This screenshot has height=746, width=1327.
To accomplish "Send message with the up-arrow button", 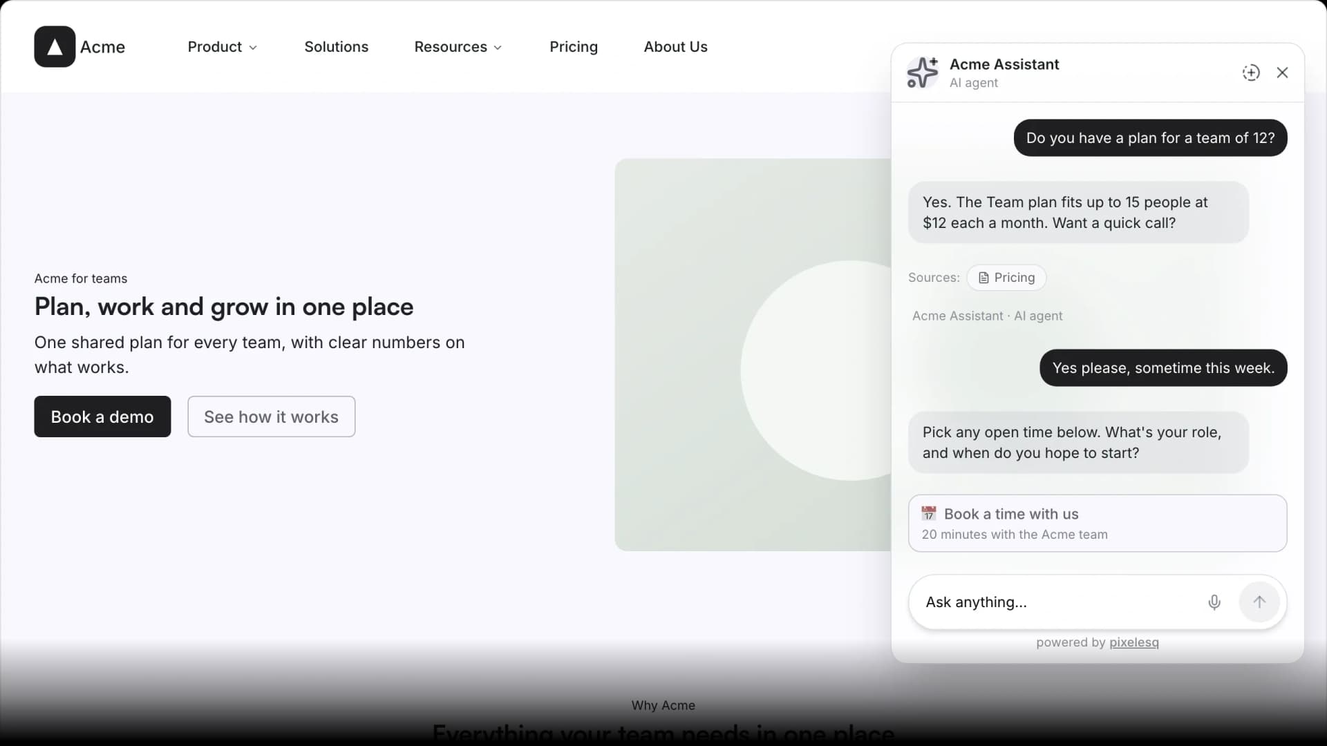I will click(1259, 602).
